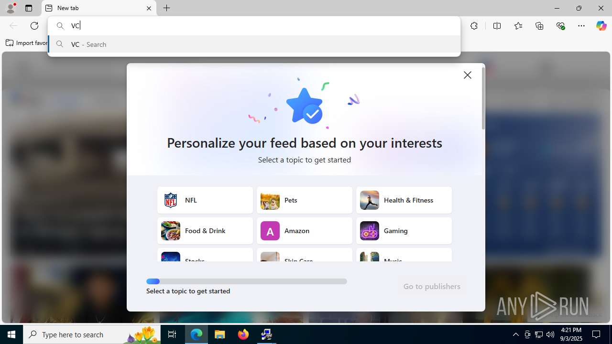Open File Explorer from the taskbar
The image size is (612, 344).
(220, 334)
